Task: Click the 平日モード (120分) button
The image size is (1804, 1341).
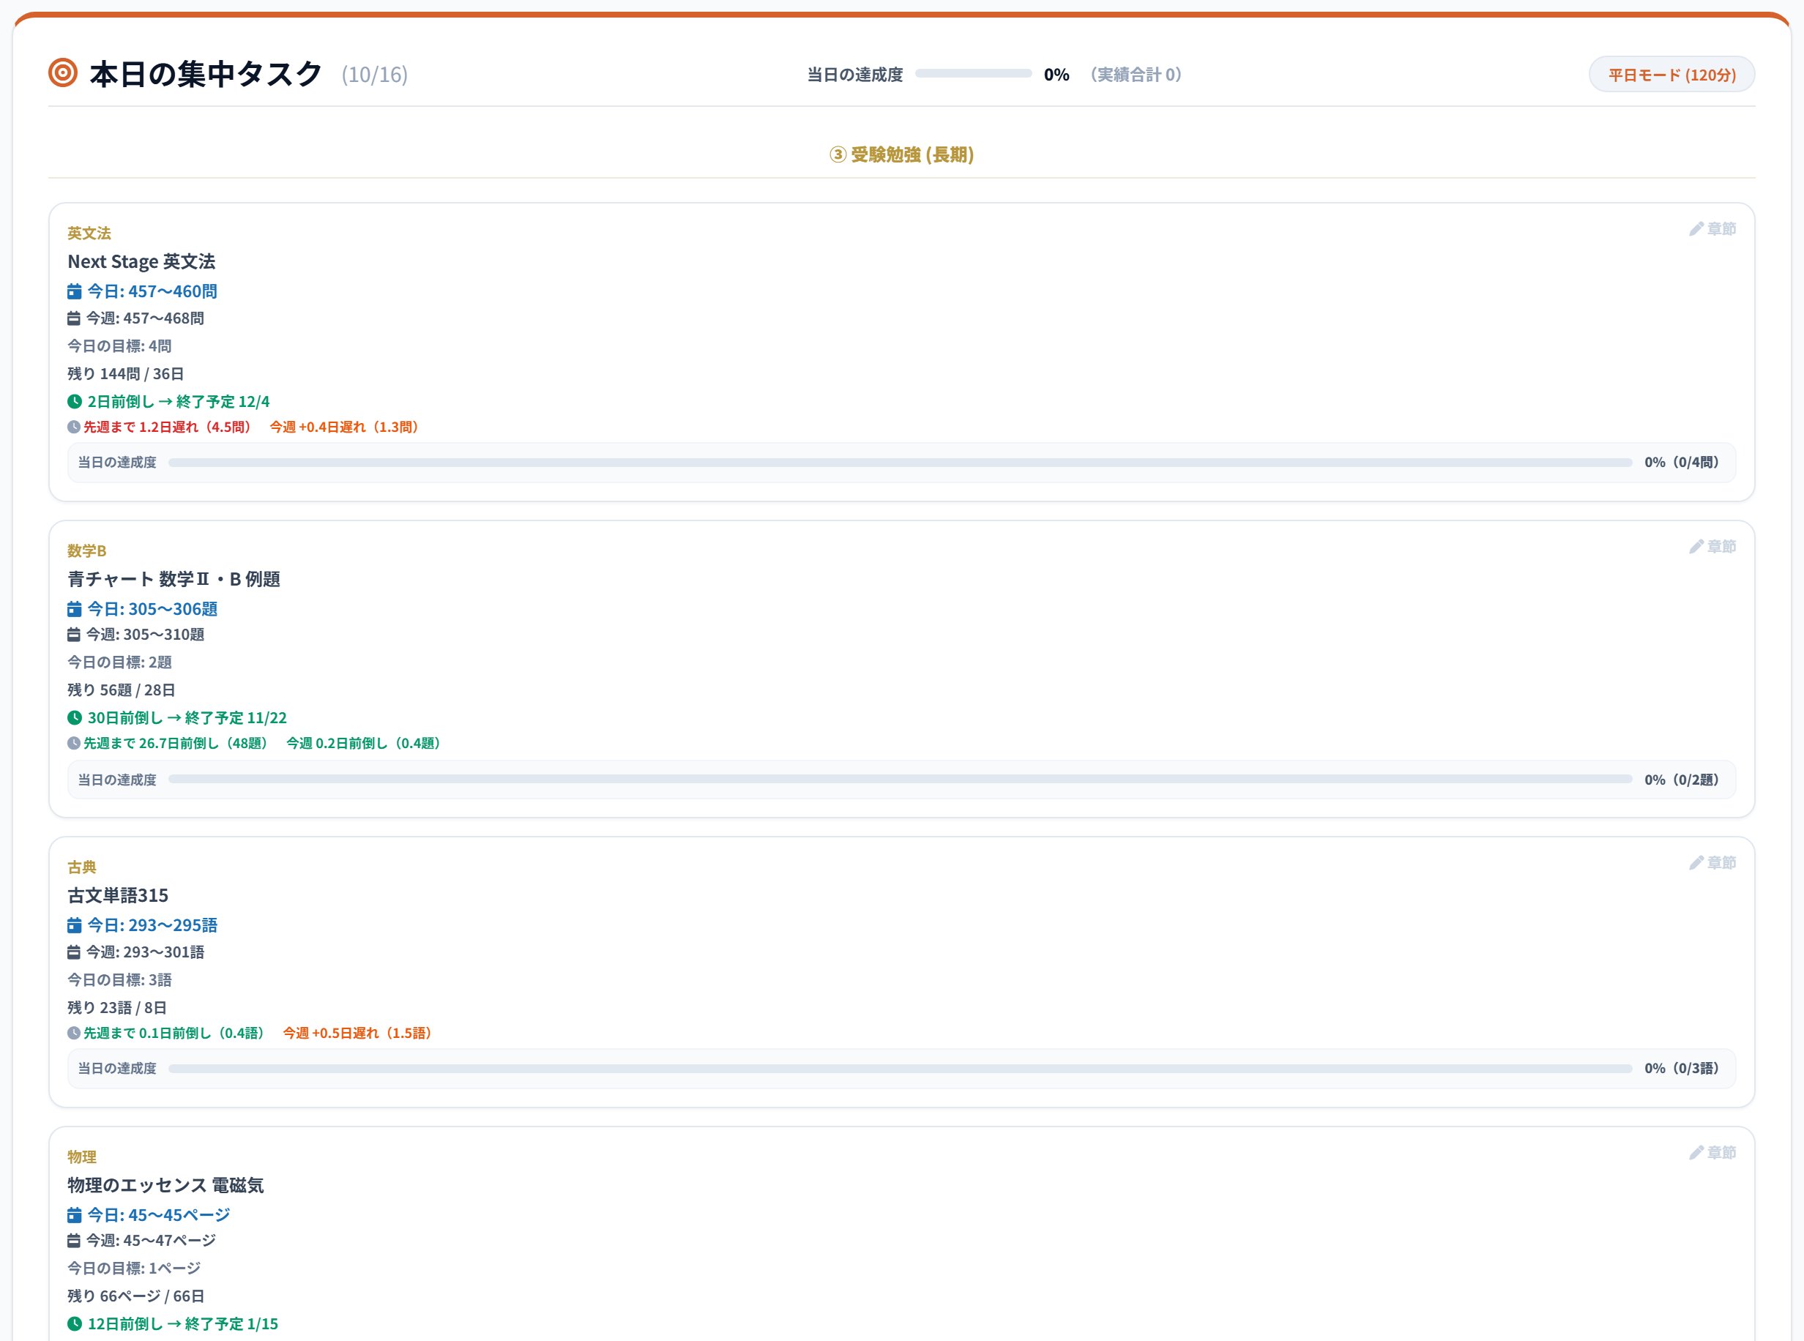Action: click(x=1671, y=75)
